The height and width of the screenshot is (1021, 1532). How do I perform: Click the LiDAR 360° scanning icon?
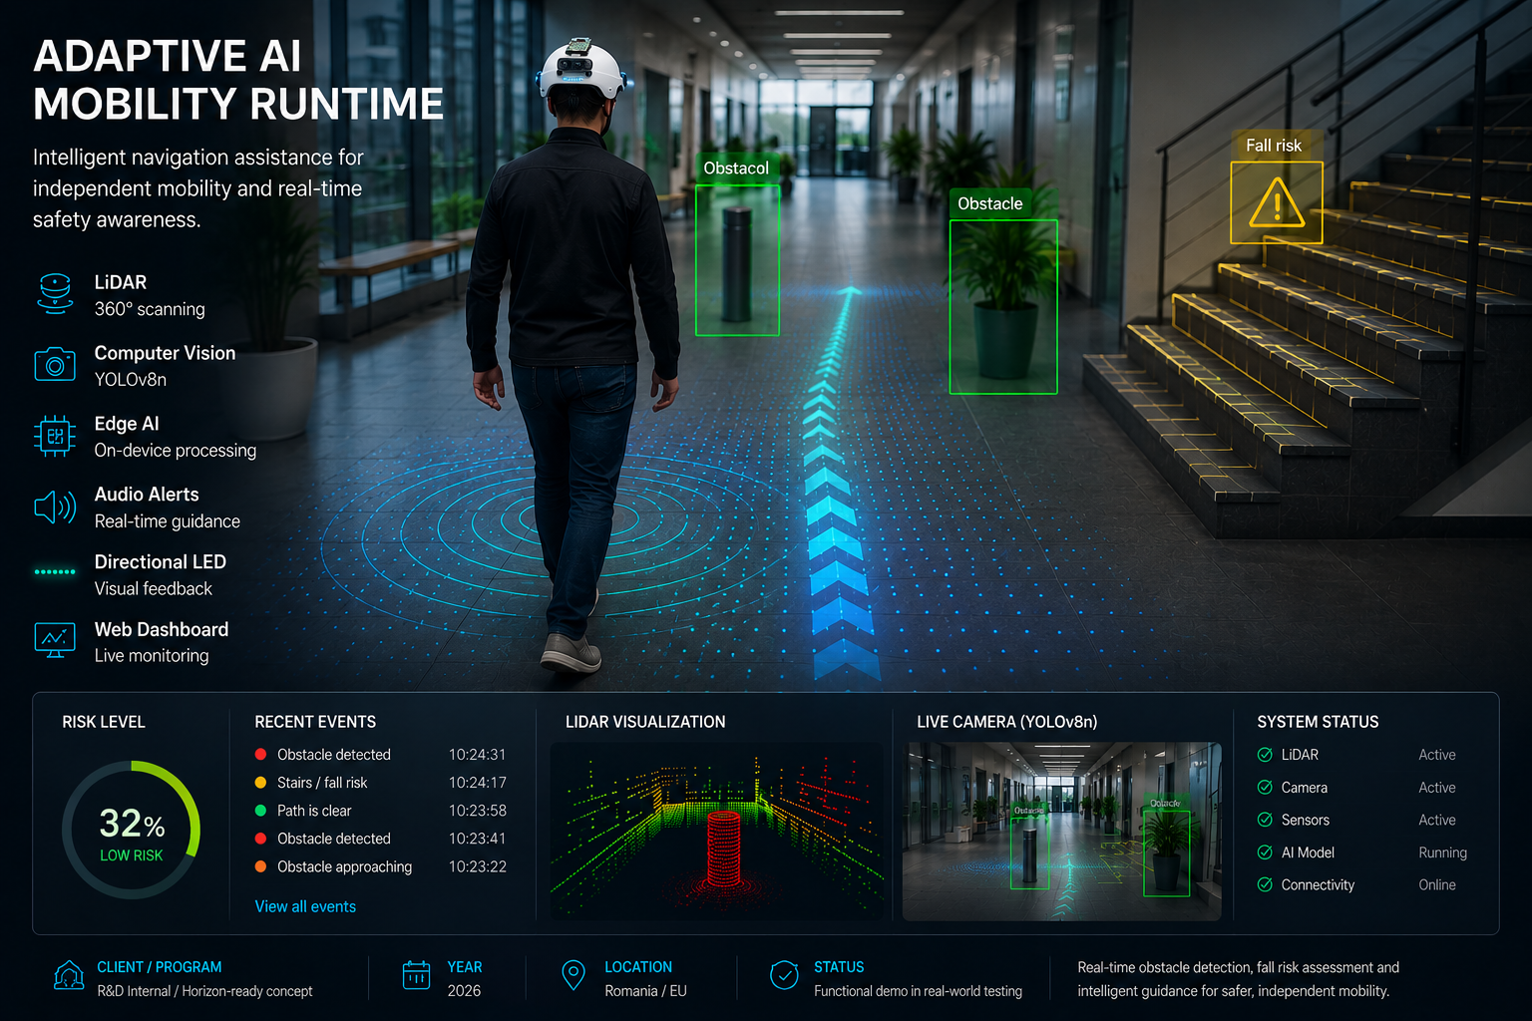pyautogui.click(x=55, y=294)
